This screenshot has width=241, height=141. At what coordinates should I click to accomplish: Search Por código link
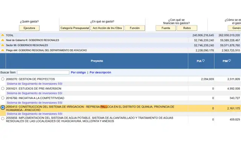coord(78,72)
